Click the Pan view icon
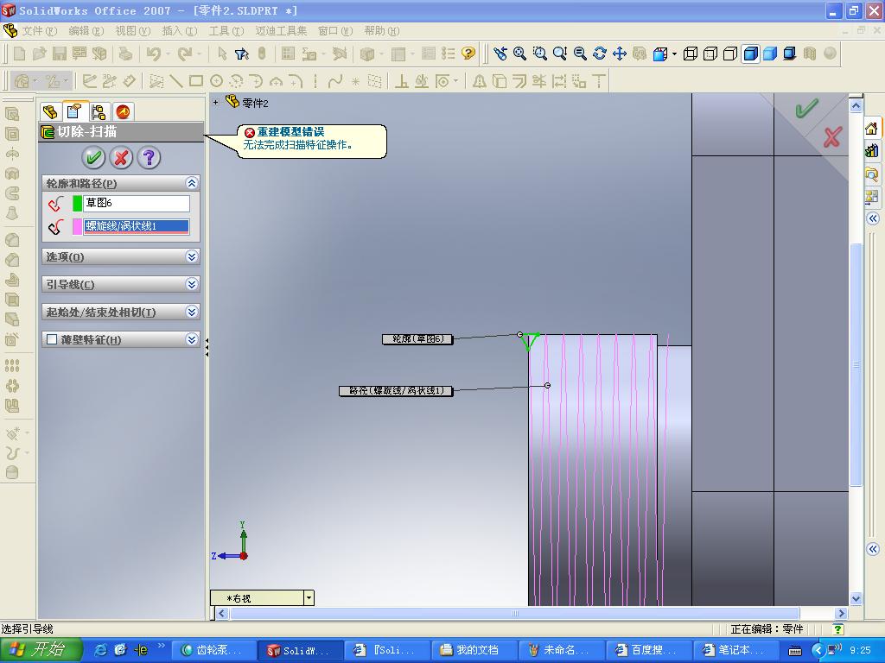This screenshot has width=885, height=663. [620, 54]
